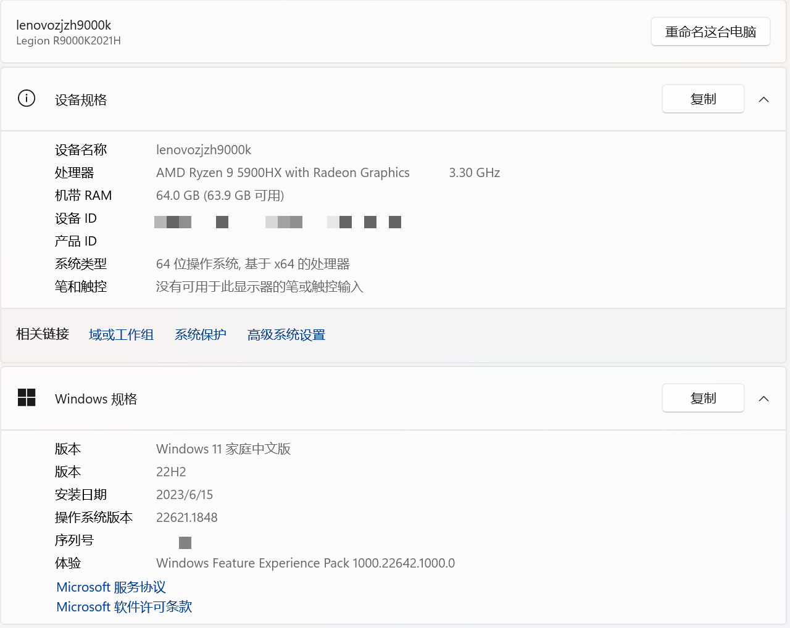This screenshot has height=628, width=790.
Task: Click the 重命名这台电脑 button
Action: [710, 31]
